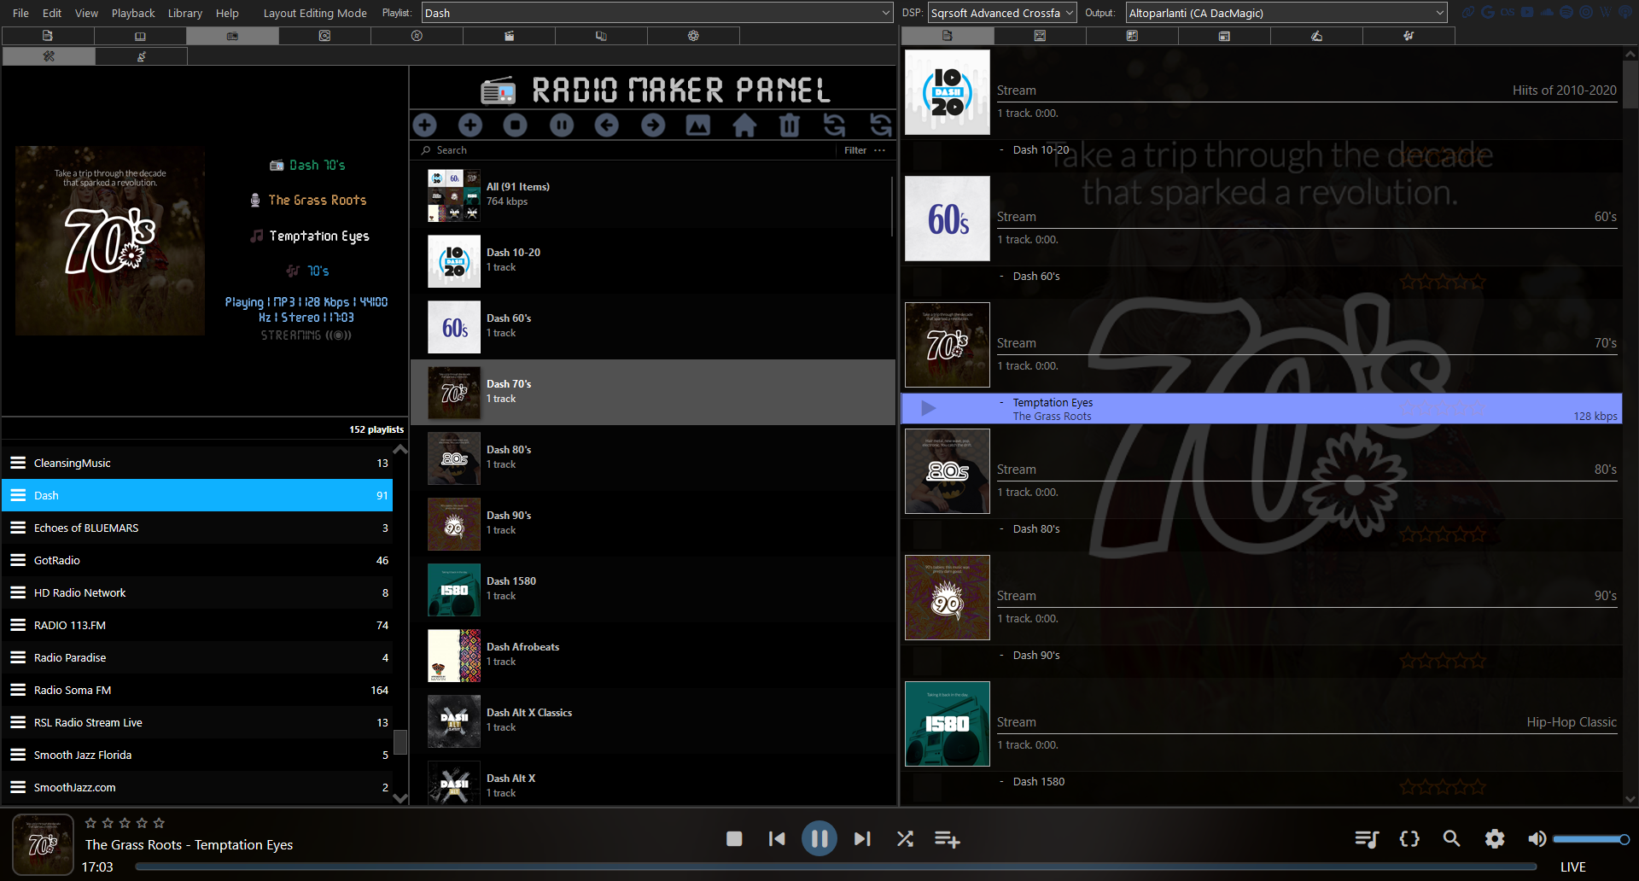This screenshot has height=881, width=1639.
Task: Click the add-to-playlist icon next to shuffle
Action: click(x=947, y=839)
